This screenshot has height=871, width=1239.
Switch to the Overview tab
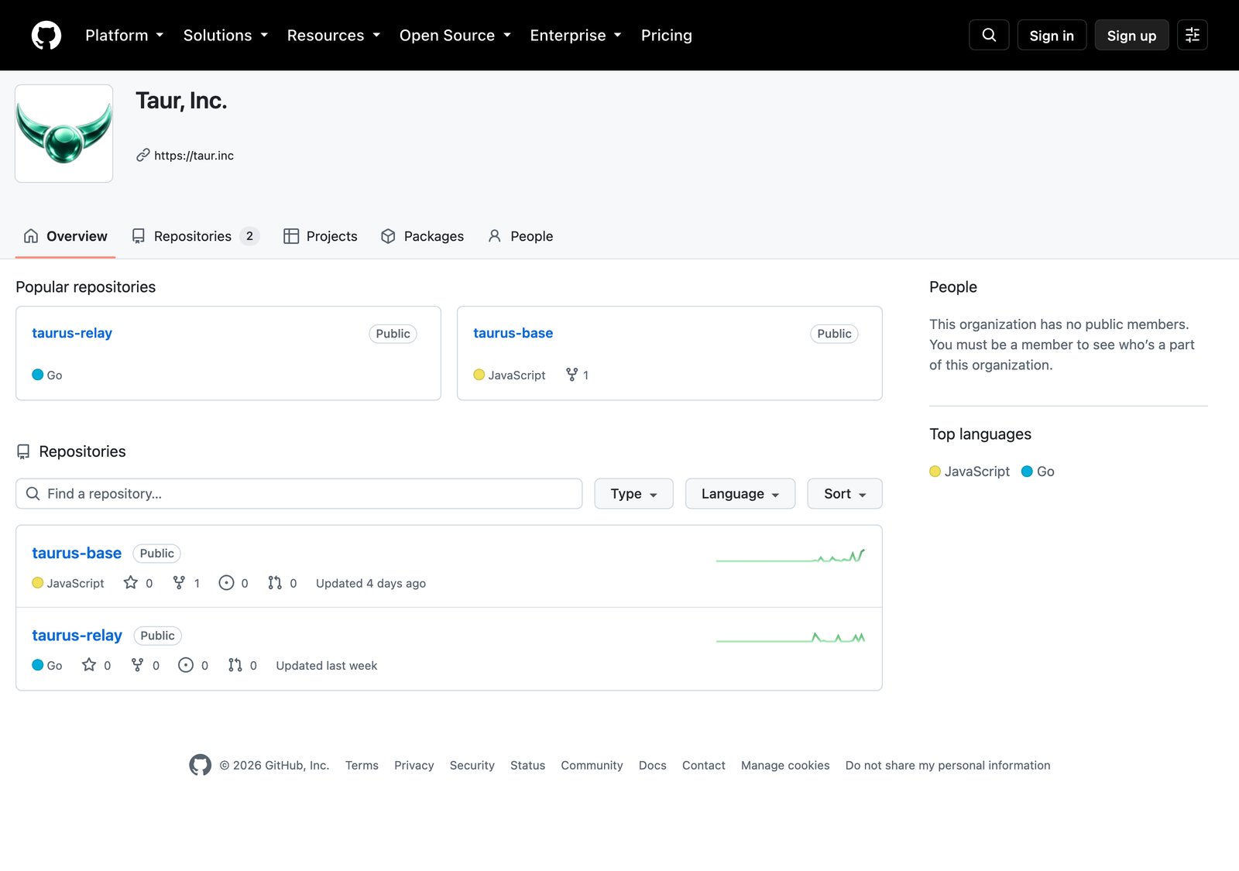pyautogui.click(x=66, y=236)
